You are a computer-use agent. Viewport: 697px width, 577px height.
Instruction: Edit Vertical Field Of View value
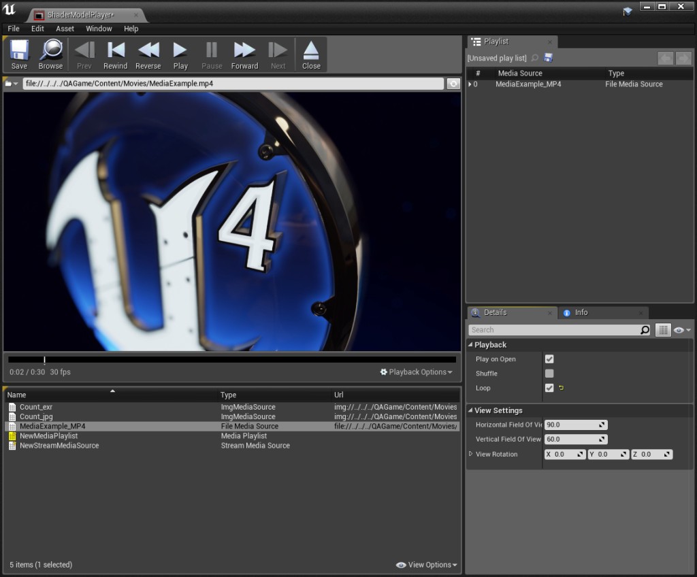click(576, 439)
